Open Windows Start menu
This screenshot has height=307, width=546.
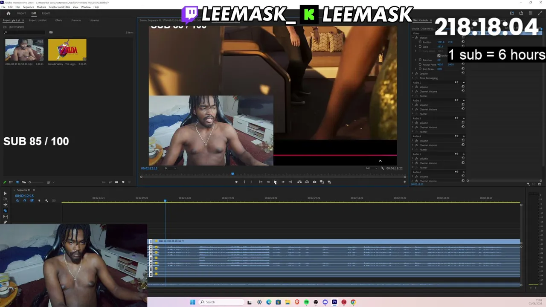192,302
